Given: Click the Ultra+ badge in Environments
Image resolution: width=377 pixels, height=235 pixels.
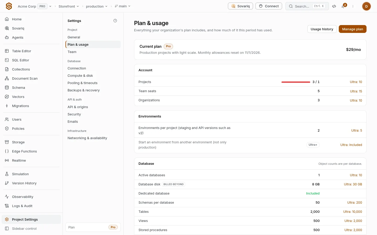Looking at the screenshot, I should pyautogui.click(x=313, y=145).
